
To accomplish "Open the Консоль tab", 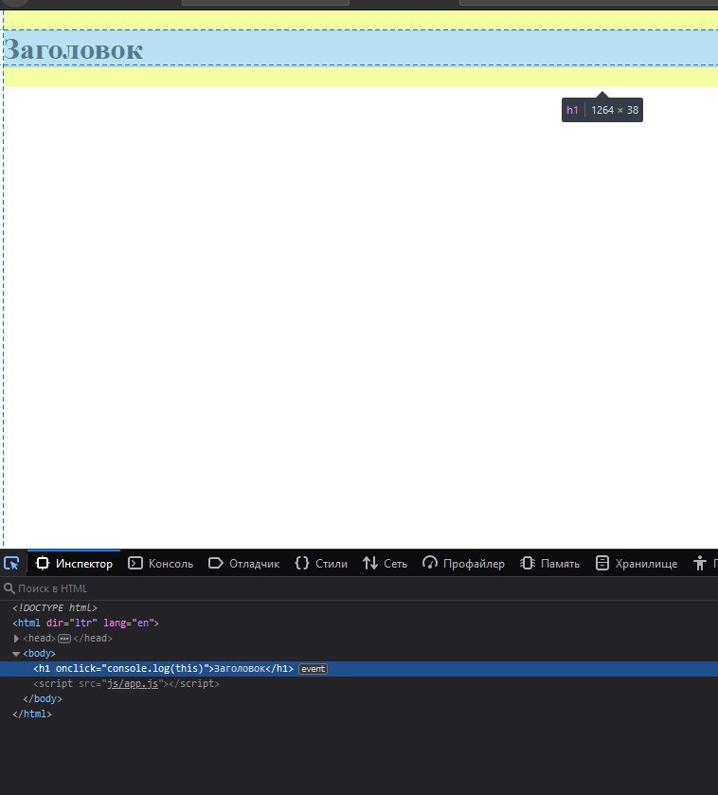I will pos(160,563).
